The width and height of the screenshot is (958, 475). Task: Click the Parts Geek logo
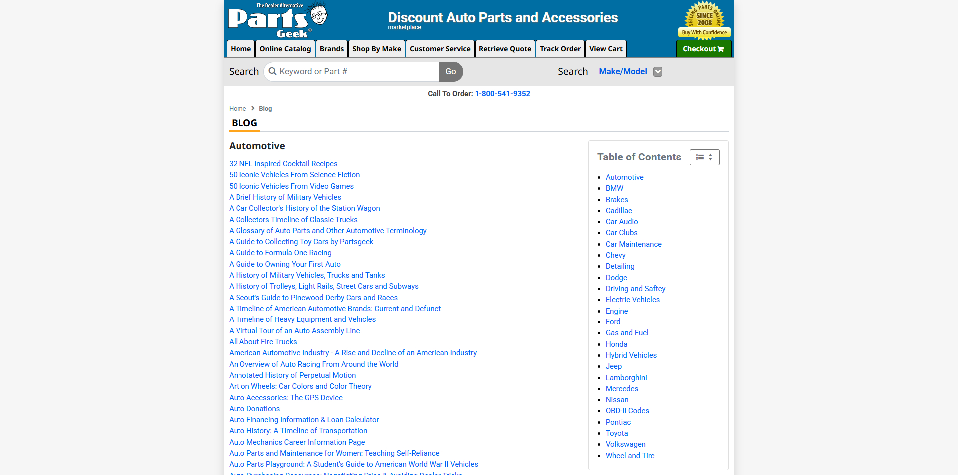(x=278, y=20)
